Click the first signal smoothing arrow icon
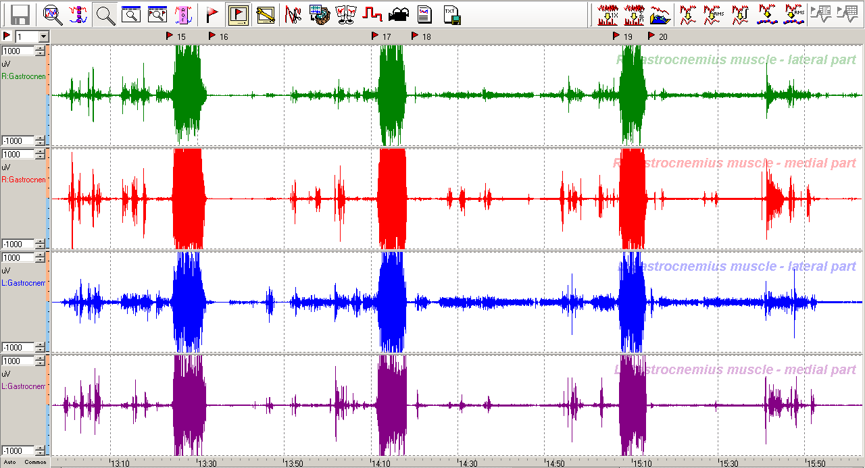Viewport: 865px width, 468px height. click(x=688, y=14)
